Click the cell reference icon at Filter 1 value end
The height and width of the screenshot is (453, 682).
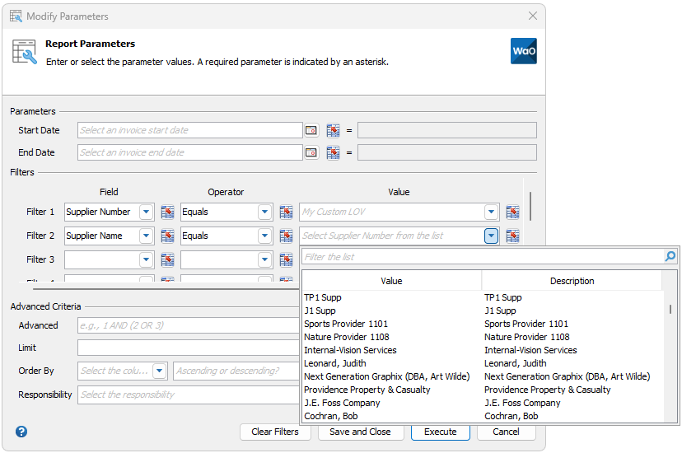(512, 212)
